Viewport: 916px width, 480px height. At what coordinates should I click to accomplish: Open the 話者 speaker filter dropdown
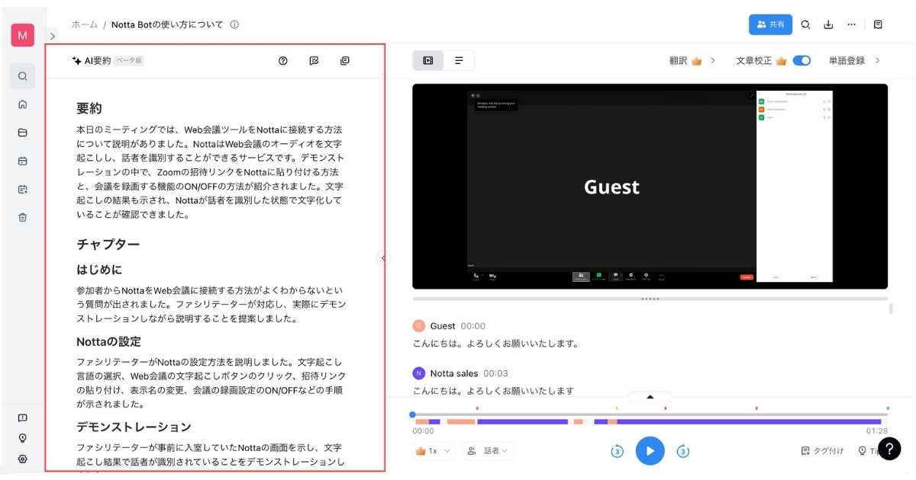coord(489,451)
